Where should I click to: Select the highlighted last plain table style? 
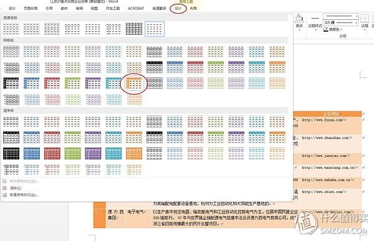click(155, 29)
